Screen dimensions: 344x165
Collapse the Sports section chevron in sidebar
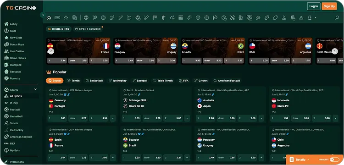click(35, 89)
